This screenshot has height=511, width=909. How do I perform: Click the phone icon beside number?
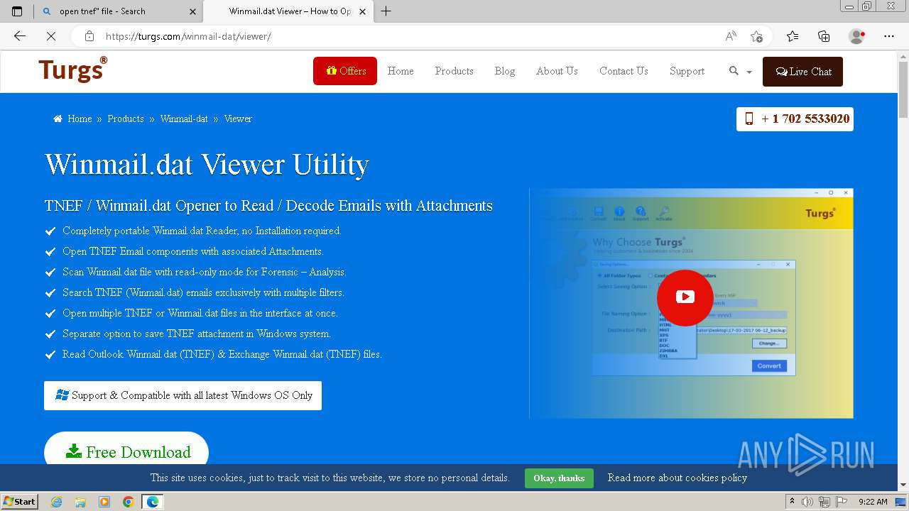[749, 119]
